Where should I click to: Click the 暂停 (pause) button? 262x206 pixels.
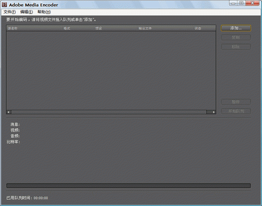coord(236,102)
